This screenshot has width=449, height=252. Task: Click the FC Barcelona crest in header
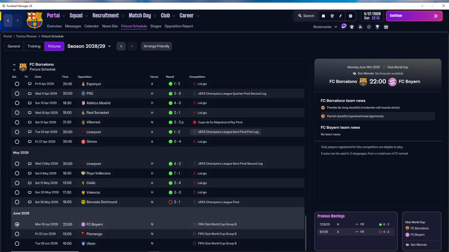pos(34,20)
